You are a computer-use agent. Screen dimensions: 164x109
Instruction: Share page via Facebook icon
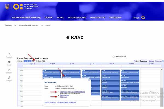[9, 54]
